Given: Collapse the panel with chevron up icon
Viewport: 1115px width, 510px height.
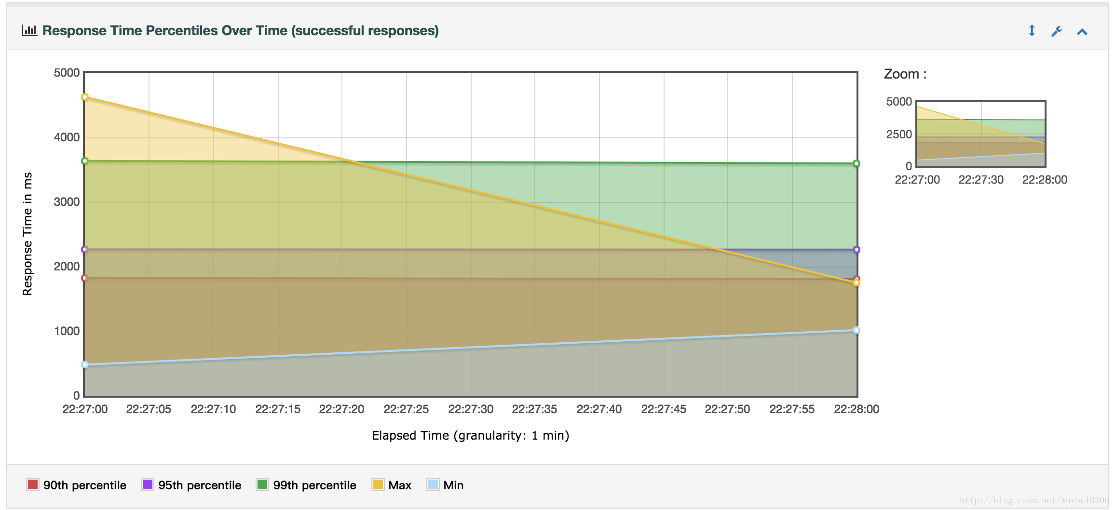Looking at the screenshot, I should (x=1082, y=32).
